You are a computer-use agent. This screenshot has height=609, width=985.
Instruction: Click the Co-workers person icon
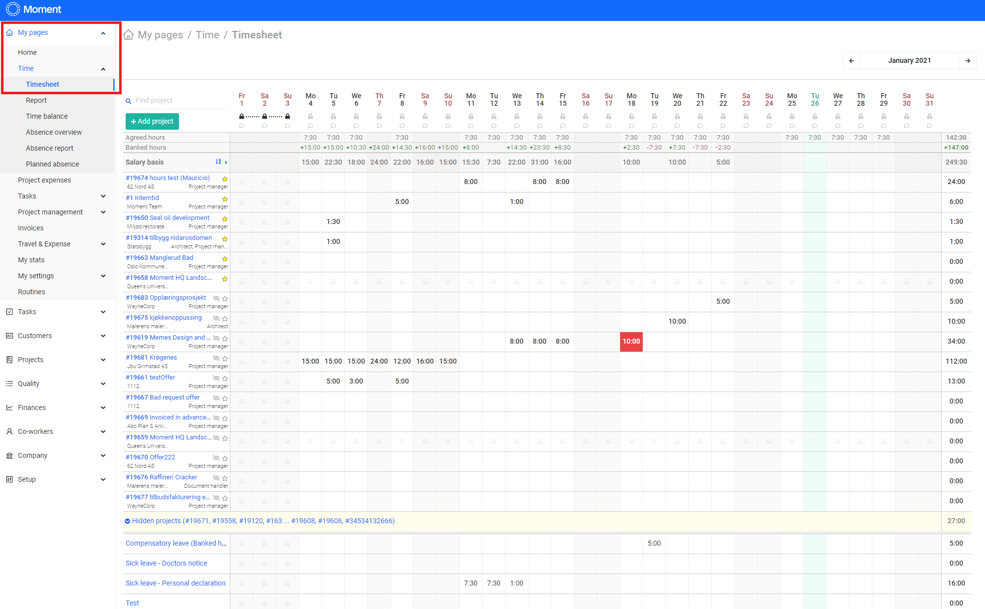tap(9, 431)
